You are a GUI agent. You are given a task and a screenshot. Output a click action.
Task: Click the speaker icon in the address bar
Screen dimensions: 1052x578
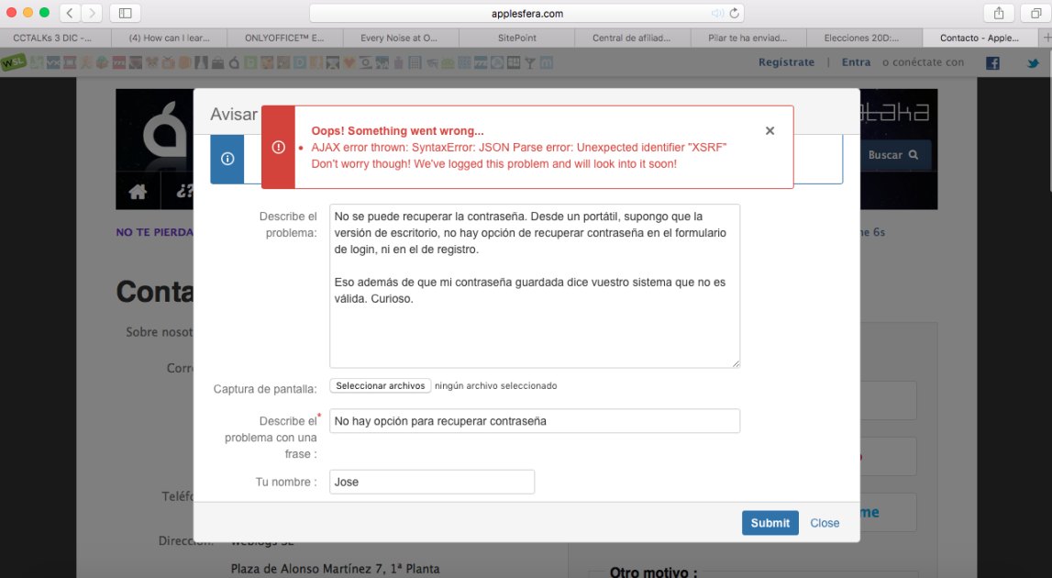(716, 13)
